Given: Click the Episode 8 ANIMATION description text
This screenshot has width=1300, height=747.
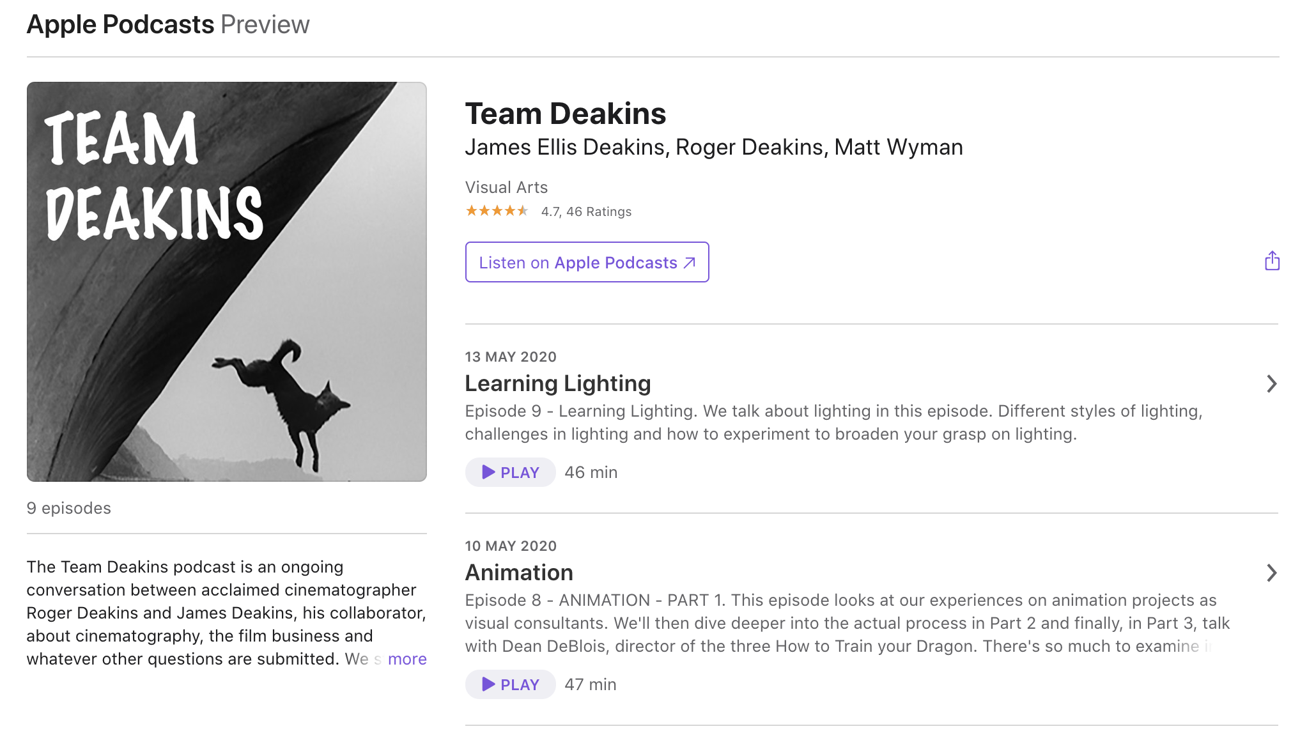Looking at the screenshot, I should tap(847, 623).
